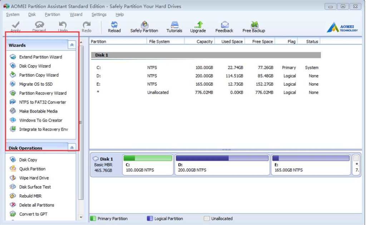Click the Convert to GPT icon

point(13,214)
